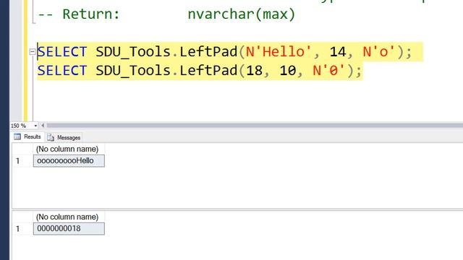The width and height of the screenshot is (463, 260).
Task: Click the -- Return: comment
Action: (x=79, y=14)
